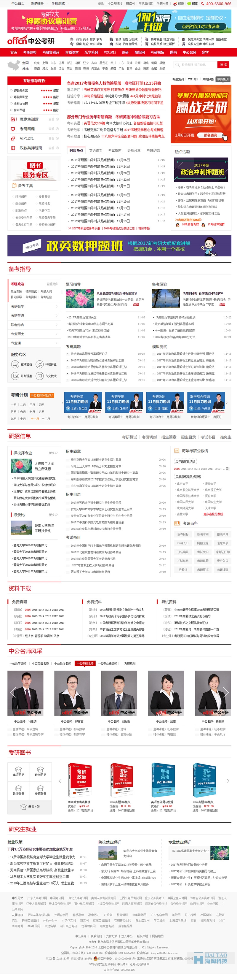Click the magnifier icon in the search box
Image resolution: width=237 pixels, height=974 pixels.
(x=178, y=65)
